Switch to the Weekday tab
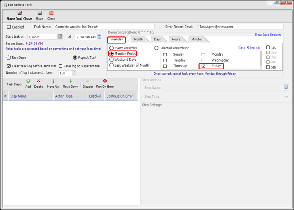The width and height of the screenshot is (294, 210). [x=117, y=39]
